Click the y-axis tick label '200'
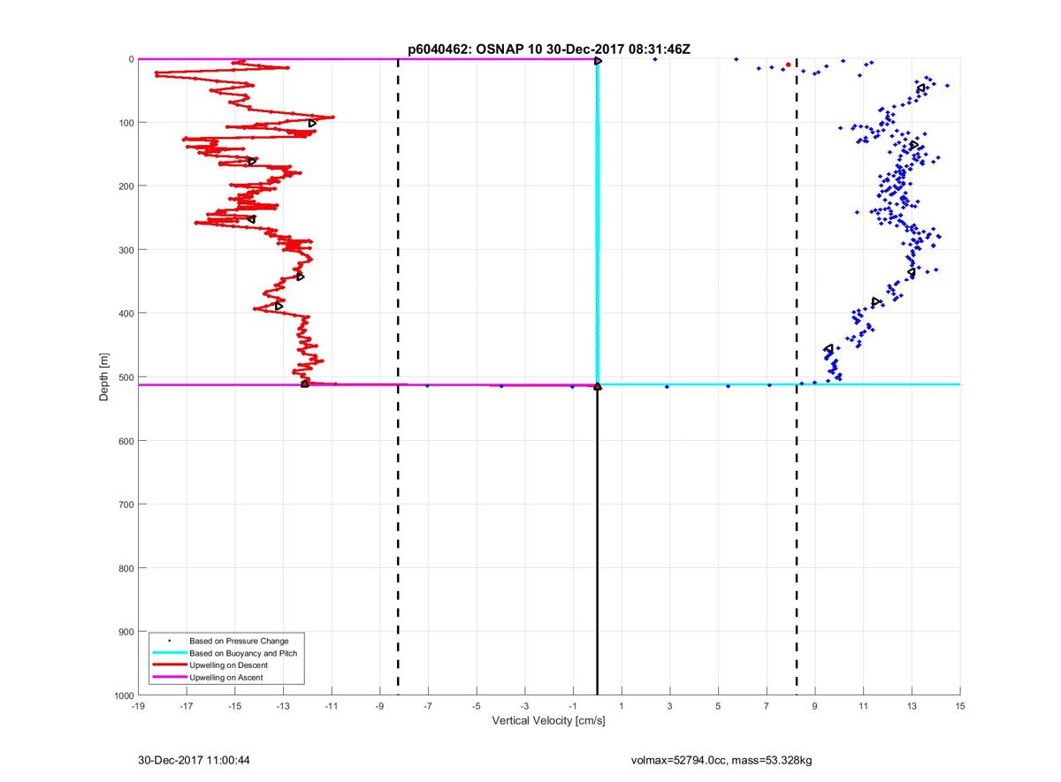 pos(126,186)
